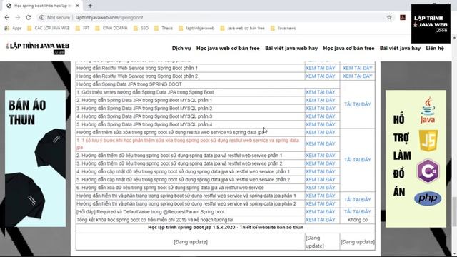This screenshot has height=257, width=457.
Task: Open the Dịch vụ menu
Action: click(181, 48)
